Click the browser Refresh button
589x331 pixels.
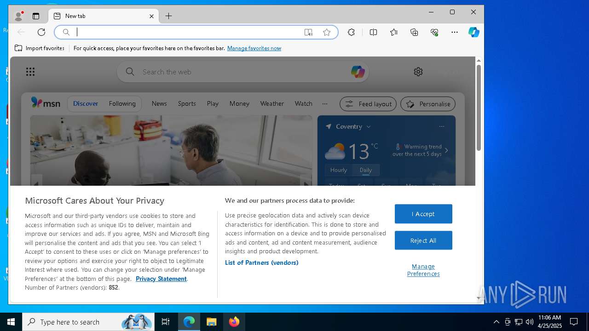(41, 32)
